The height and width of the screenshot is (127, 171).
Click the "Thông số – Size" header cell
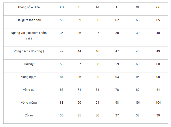(x=29, y=7)
